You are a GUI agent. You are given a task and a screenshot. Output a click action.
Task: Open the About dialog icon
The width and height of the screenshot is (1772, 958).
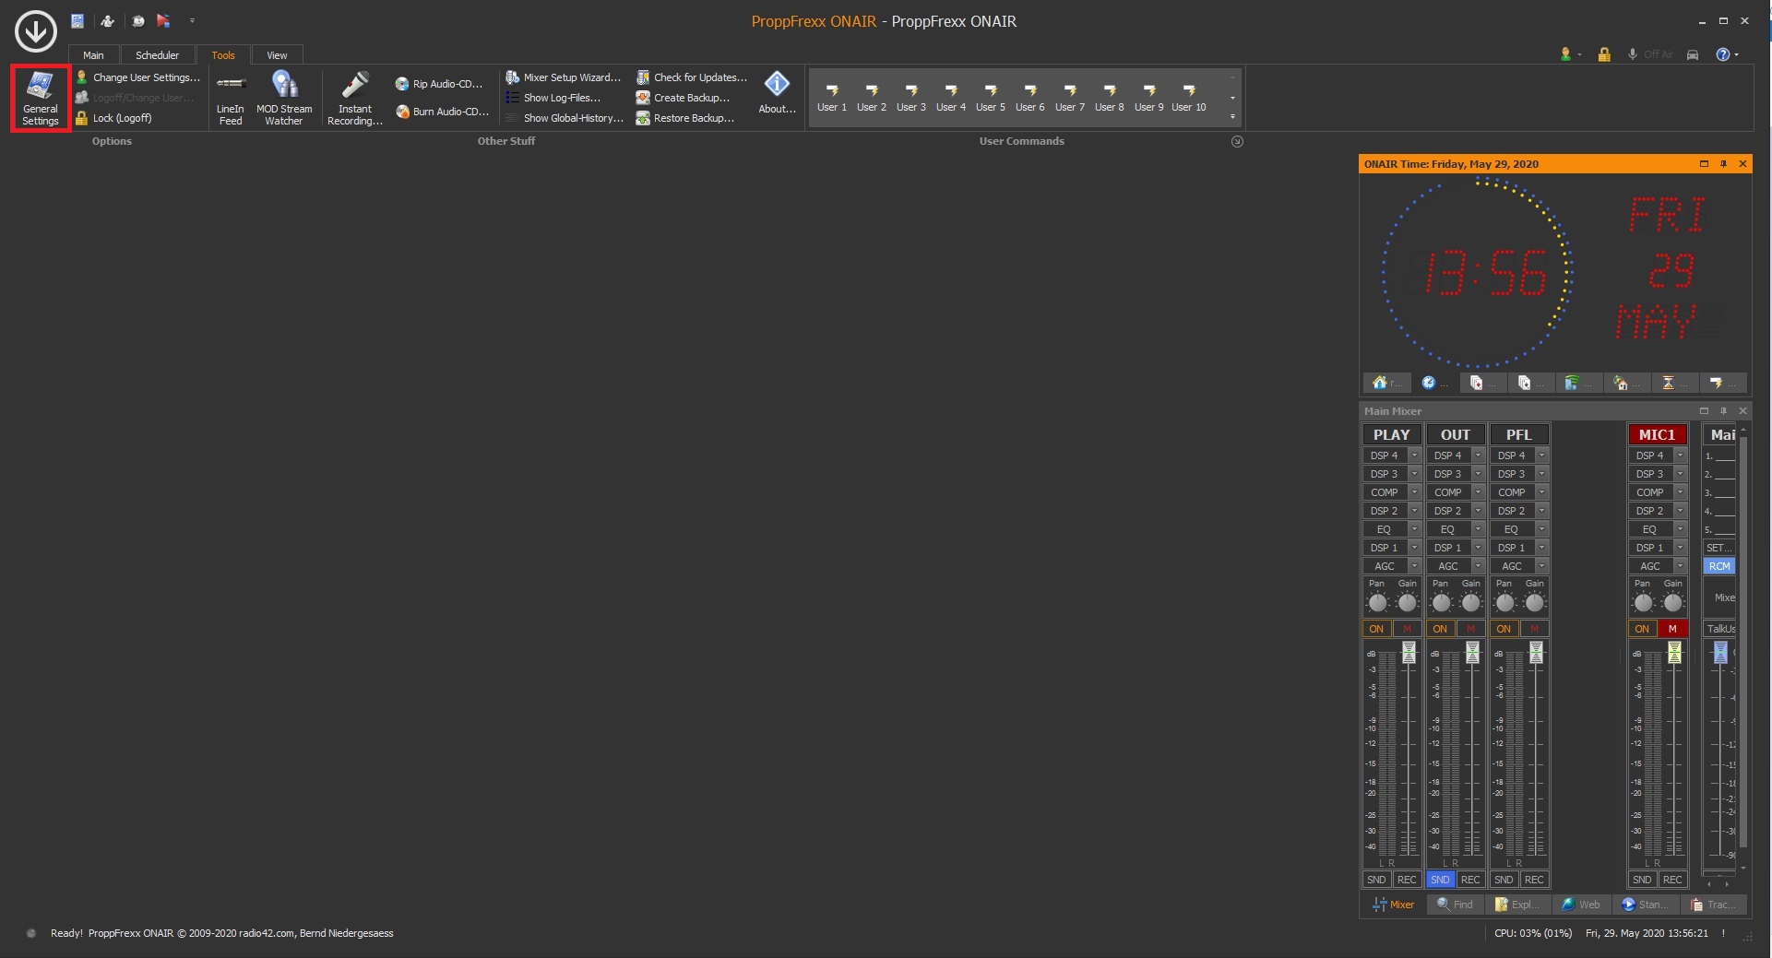tap(777, 92)
